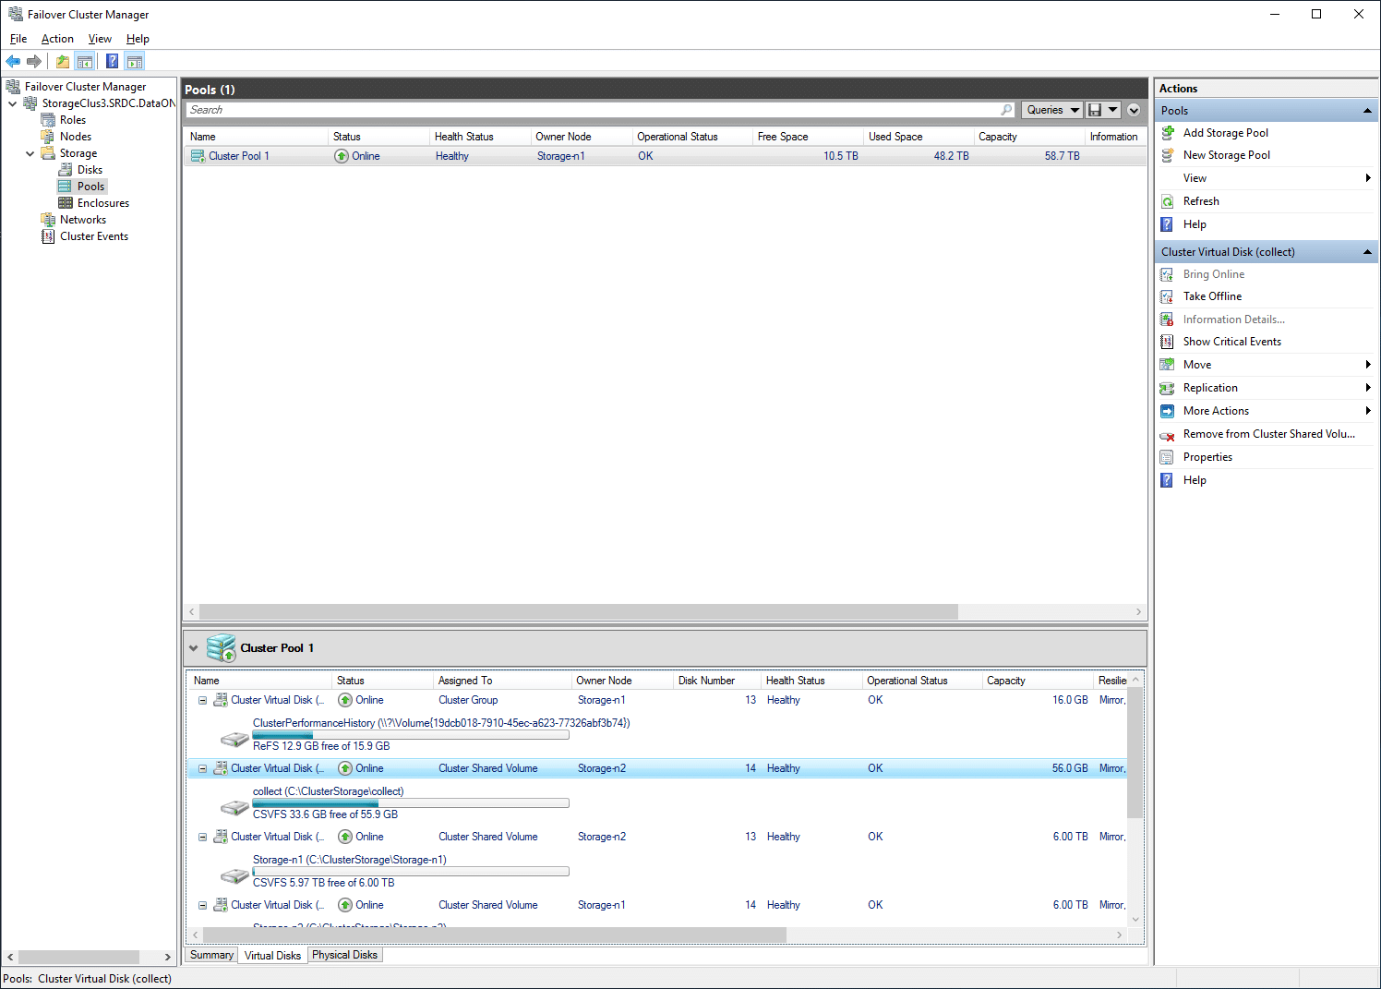Switch to the Physical Disks tab
Image resolution: width=1381 pixels, height=989 pixels.
tap(344, 955)
